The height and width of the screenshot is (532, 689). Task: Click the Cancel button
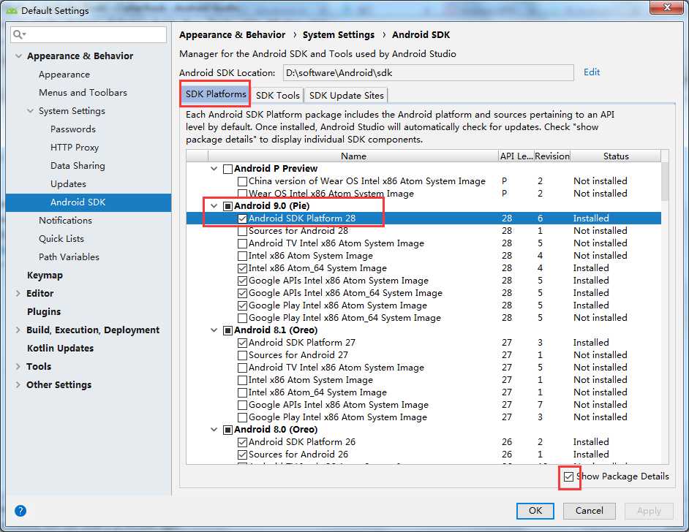590,511
